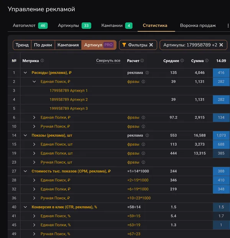Expand the Единая Полки, ₽ row 6
230x238 pixels.
(x=34, y=117)
